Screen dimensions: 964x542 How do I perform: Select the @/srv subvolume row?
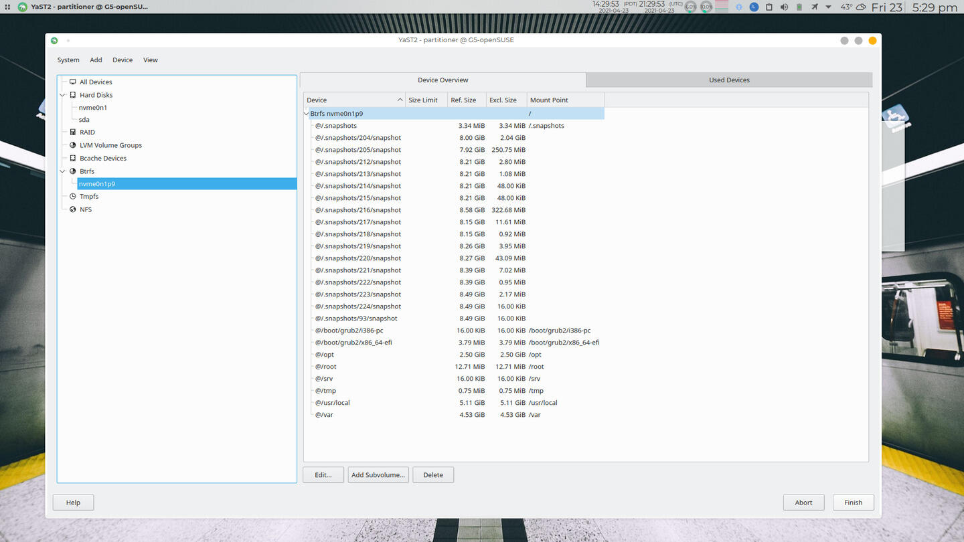click(454, 379)
